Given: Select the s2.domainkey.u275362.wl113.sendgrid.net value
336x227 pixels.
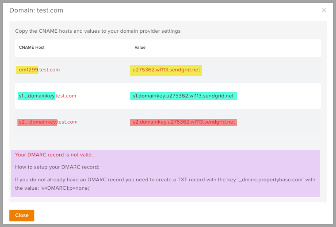Looking at the screenshot, I should [183, 122].
